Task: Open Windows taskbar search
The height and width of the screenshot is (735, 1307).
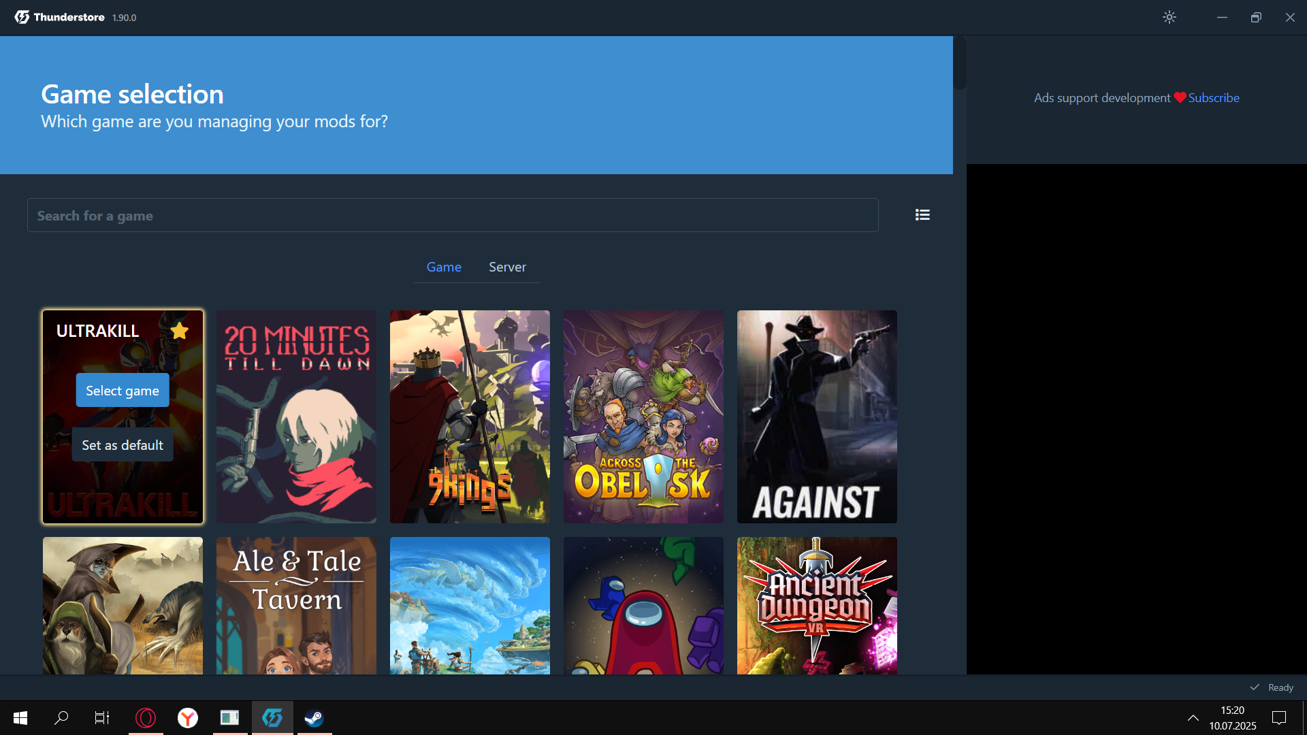Action: pyautogui.click(x=61, y=718)
